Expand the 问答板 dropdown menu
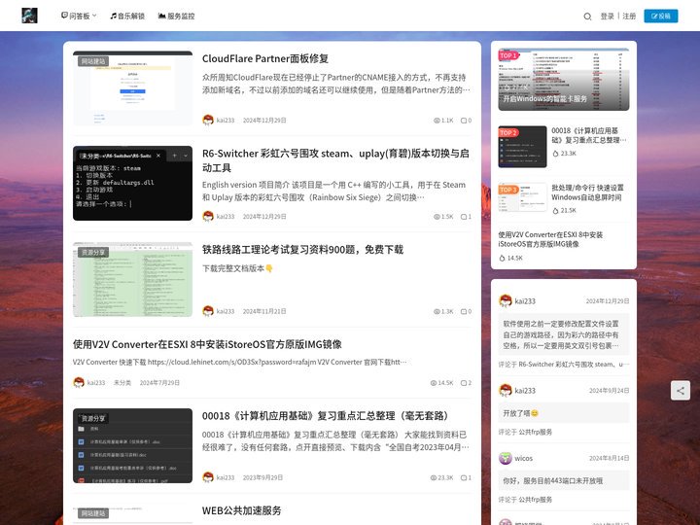This screenshot has width=700, height=525. [79, 16]
